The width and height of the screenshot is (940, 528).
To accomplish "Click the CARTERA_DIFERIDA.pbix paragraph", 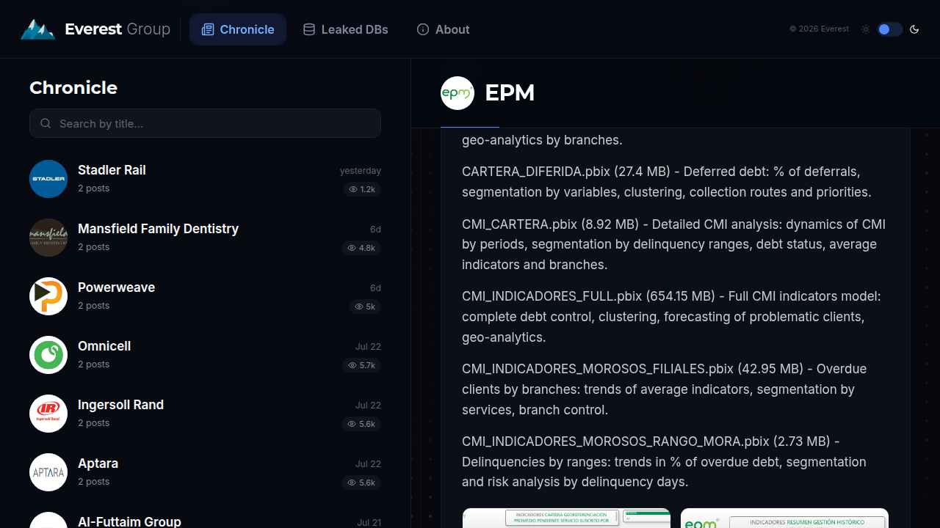I will (x=675, y=182).
